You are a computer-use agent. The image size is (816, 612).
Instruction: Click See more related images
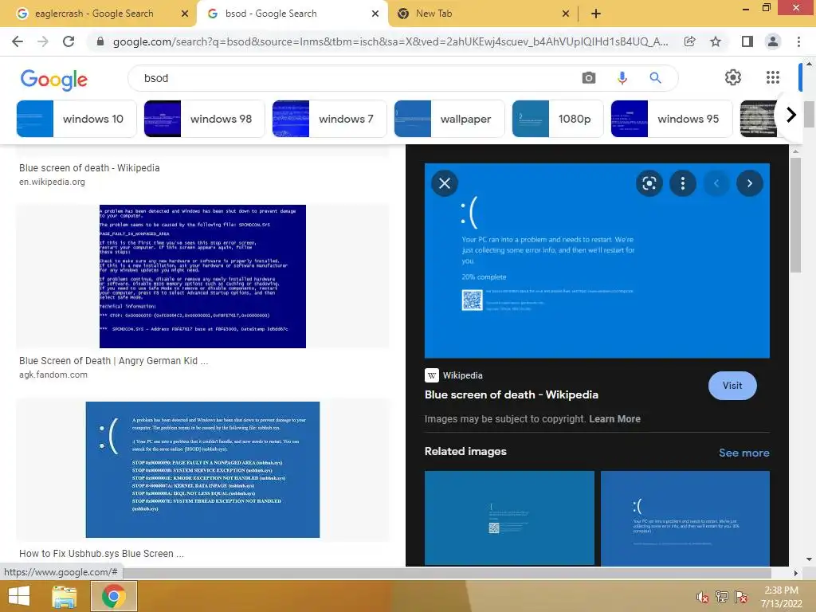pyautogui.click(x=744, y=453)
